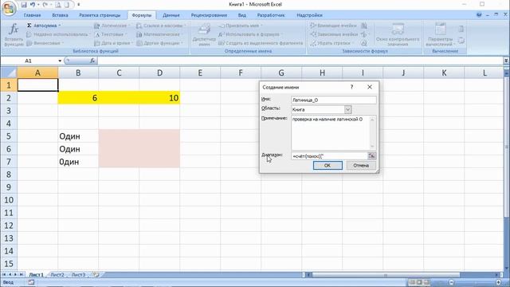Click Убрать стрелки button
510x287 pixels.
(331, 43)
